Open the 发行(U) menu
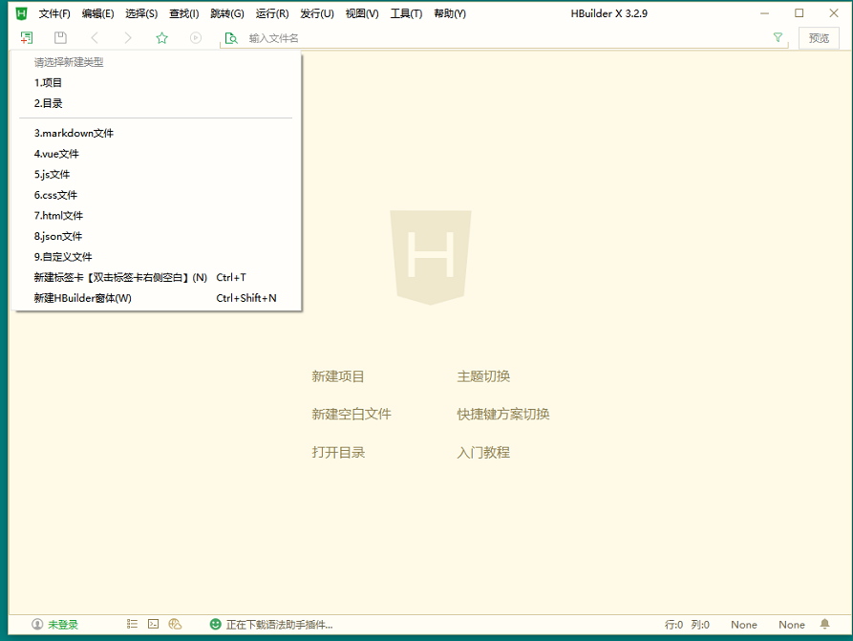 tap(317, 13)
